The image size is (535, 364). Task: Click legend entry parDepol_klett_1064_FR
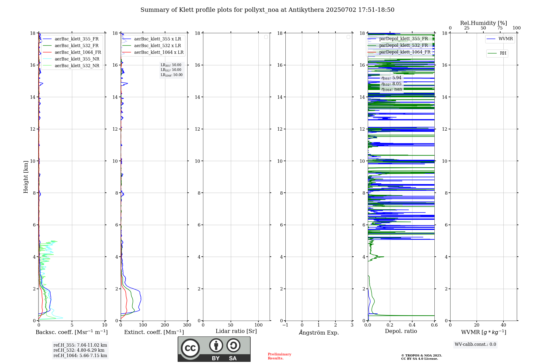tap(405, 52)
